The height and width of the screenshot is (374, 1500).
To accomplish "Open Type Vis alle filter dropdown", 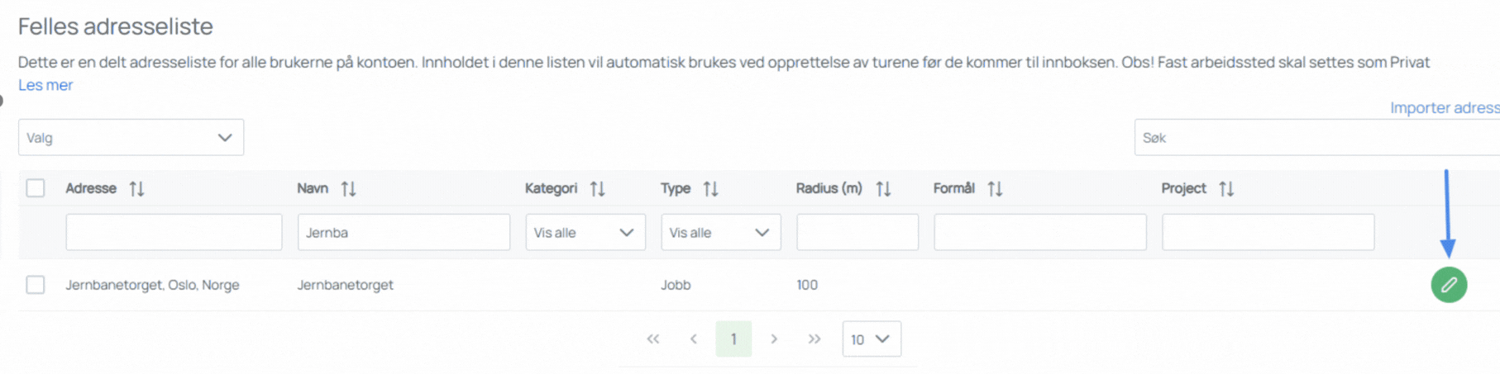I will click(720, 233).
